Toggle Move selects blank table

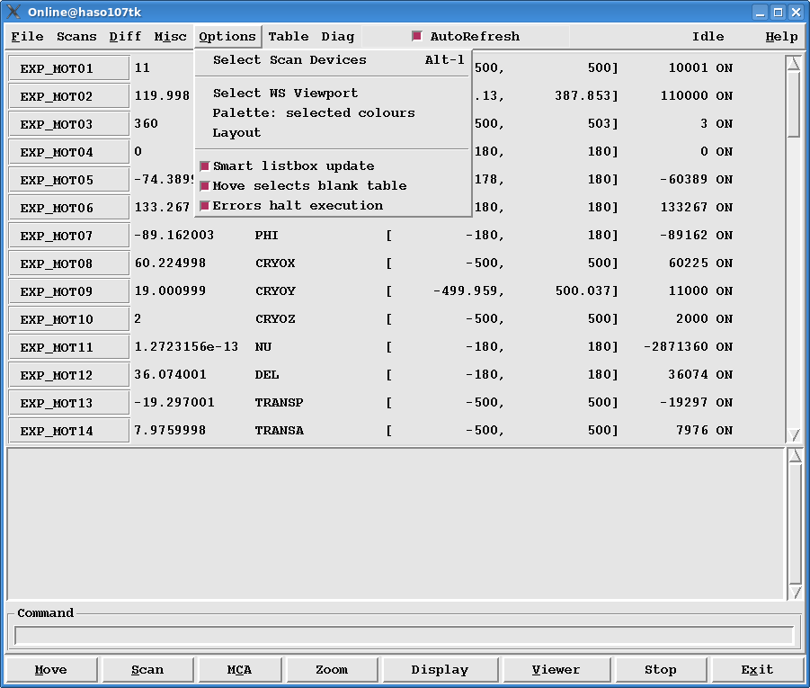333,185
